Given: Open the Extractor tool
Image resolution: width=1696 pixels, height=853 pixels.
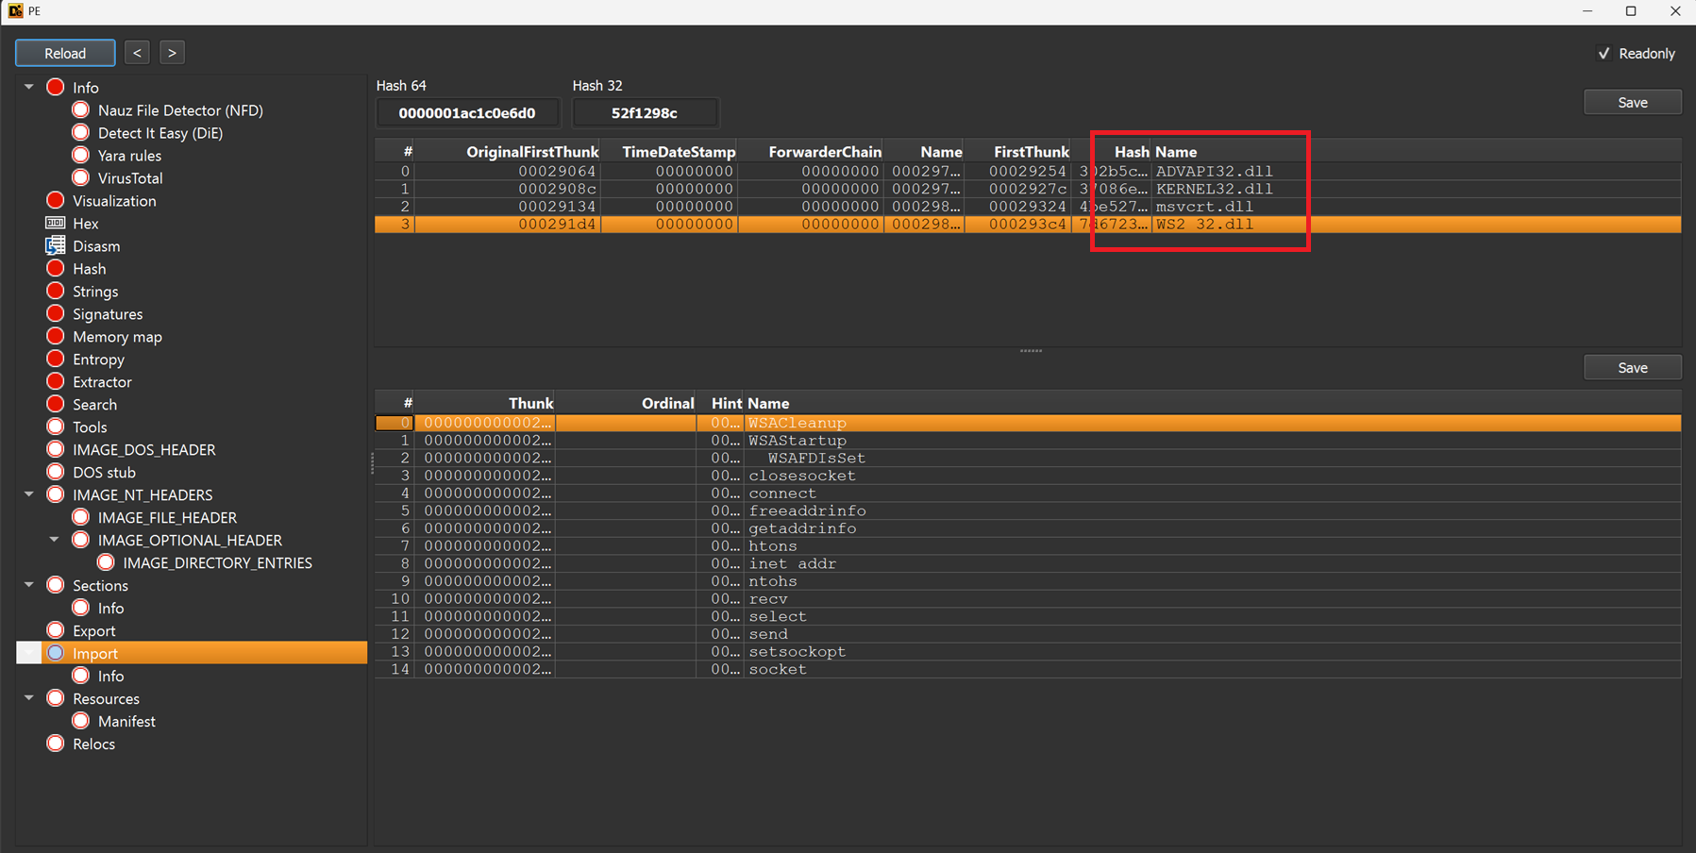Looking at the screenshot, I should click(103, 382).
